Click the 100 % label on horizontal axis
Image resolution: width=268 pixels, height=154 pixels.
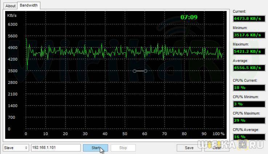(x=218, y=134)
